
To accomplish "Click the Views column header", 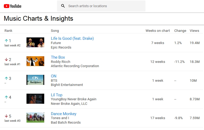I will coord(194,31).
